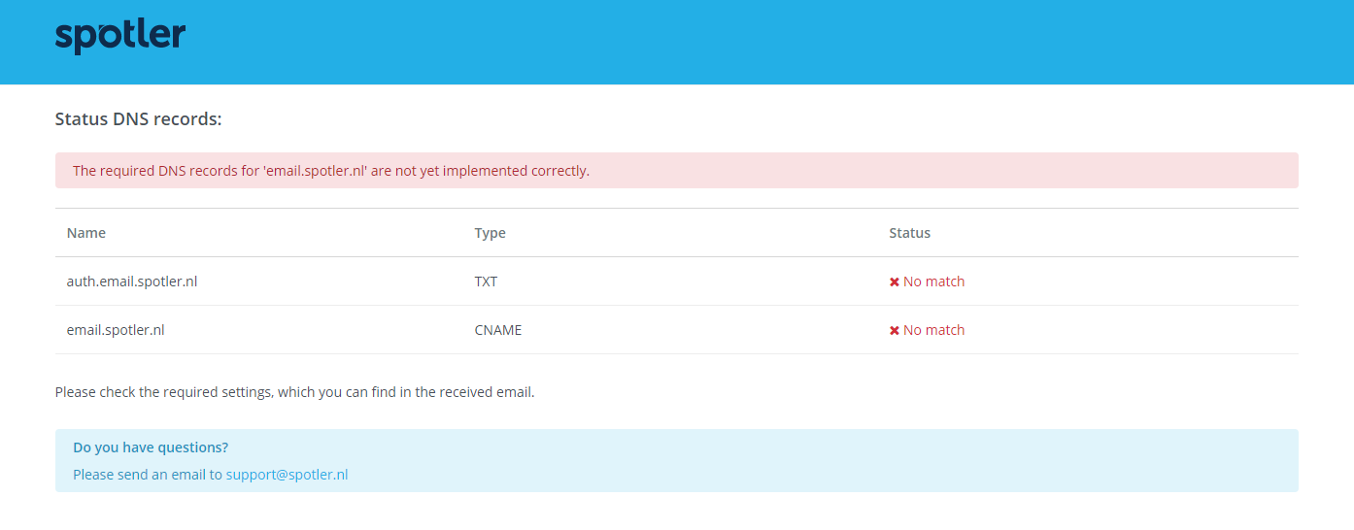Screen dimensions: 1354x530
Task: Click the Spotler logo
Action: click(x=120, y=37)
